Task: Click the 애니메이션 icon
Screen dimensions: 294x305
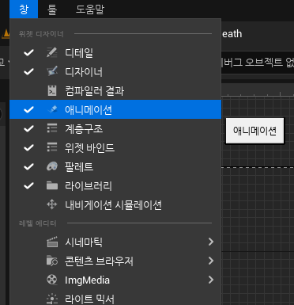Action: pyautogui.click(x=52, y=109)
